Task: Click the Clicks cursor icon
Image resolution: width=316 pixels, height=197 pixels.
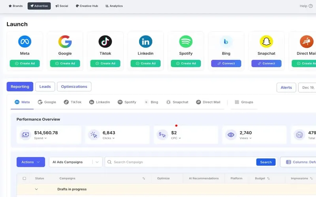Action: pos(94,135)
